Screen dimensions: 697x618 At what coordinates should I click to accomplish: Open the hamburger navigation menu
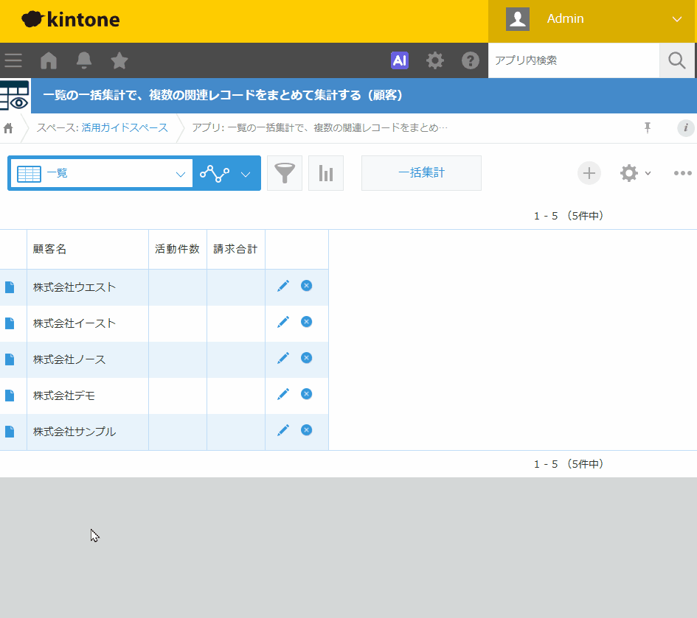tap(13, 60)
